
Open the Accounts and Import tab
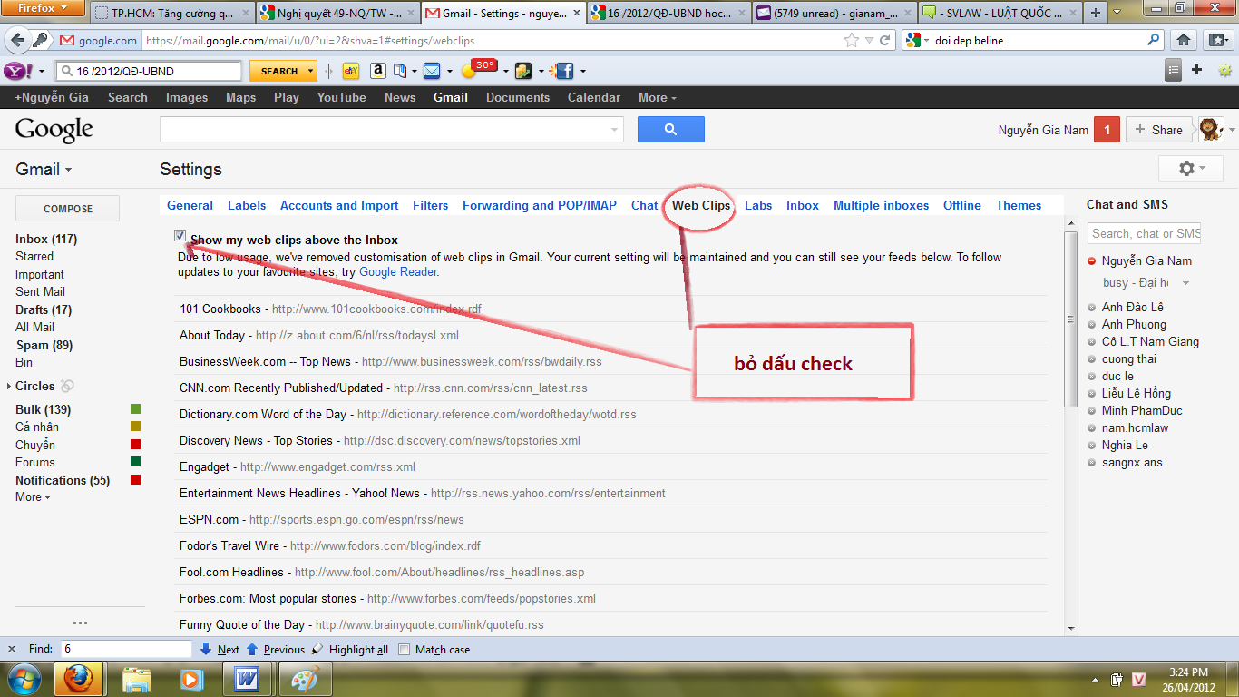[x=339, y=205]
